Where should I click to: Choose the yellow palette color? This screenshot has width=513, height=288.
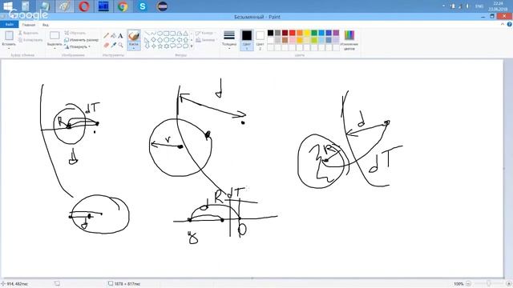(x=307, y=33)
